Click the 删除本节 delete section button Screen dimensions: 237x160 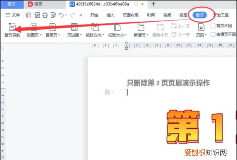point(160,30)
